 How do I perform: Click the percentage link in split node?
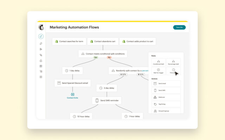(x=145, y=71)
